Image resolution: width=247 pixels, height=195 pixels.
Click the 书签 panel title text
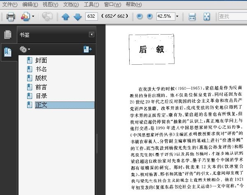pyautogui.click(x=25, y=35)
